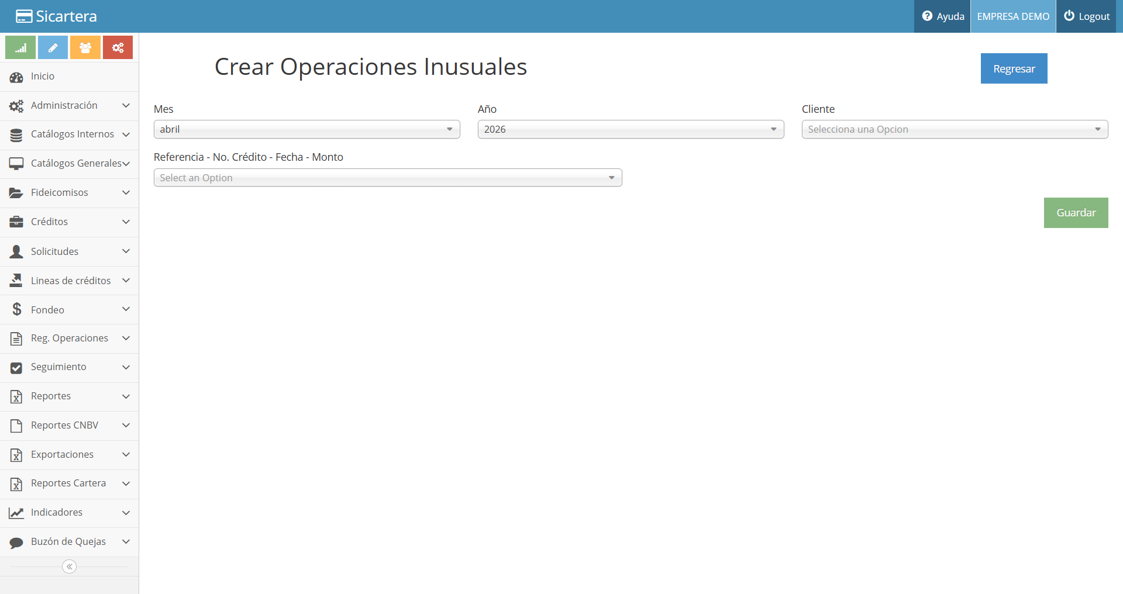Open Lineas de créditos menu item
Image resolution: width=1123 pixels, height=594 pixels.
[69, 281]
